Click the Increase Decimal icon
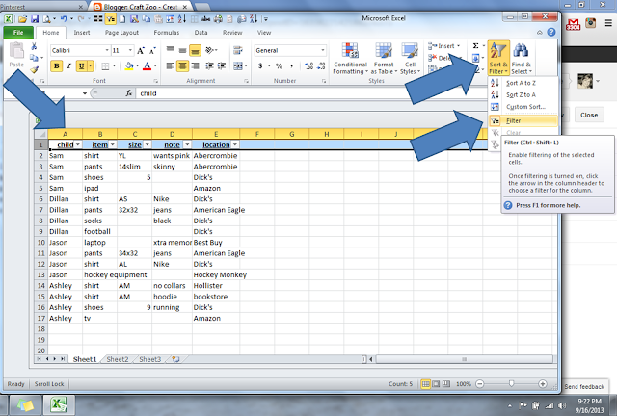The height and width of the screenshot is (416, 617). point(308,65)
